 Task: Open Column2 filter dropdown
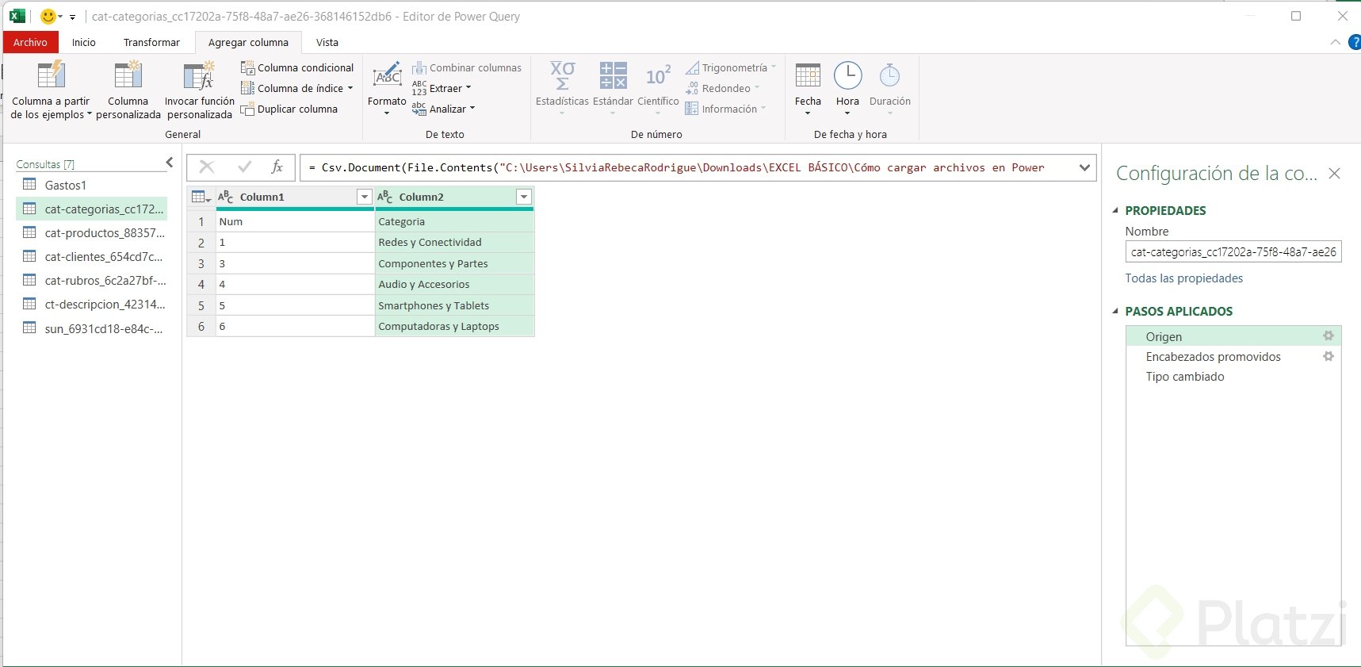pyautogui.click(x=523, y=197)
